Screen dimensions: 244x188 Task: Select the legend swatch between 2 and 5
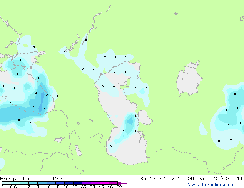pyautogui.click(x=33, y=183)
